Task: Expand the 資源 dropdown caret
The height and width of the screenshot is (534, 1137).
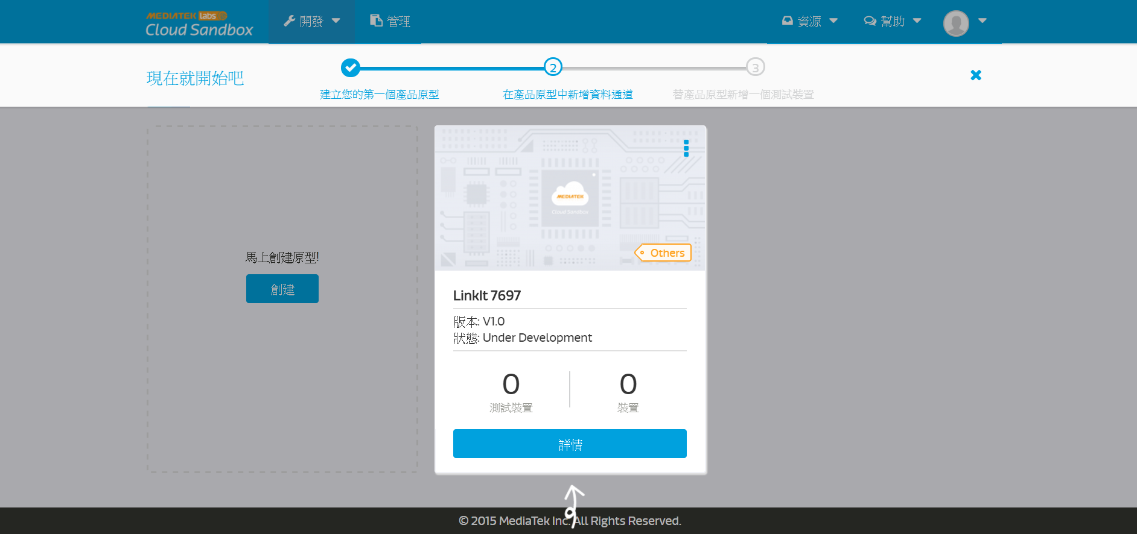Action: point(833,20)
